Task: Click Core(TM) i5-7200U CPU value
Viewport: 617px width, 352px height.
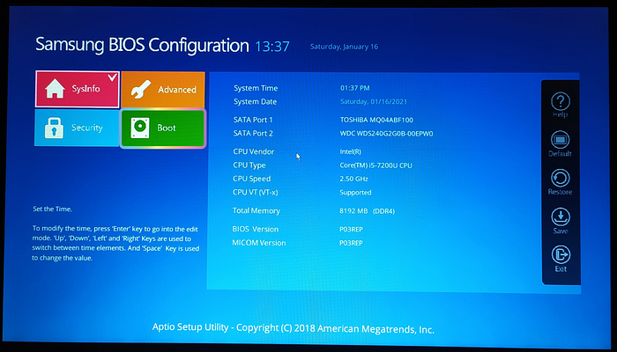Action: (375, 165)
